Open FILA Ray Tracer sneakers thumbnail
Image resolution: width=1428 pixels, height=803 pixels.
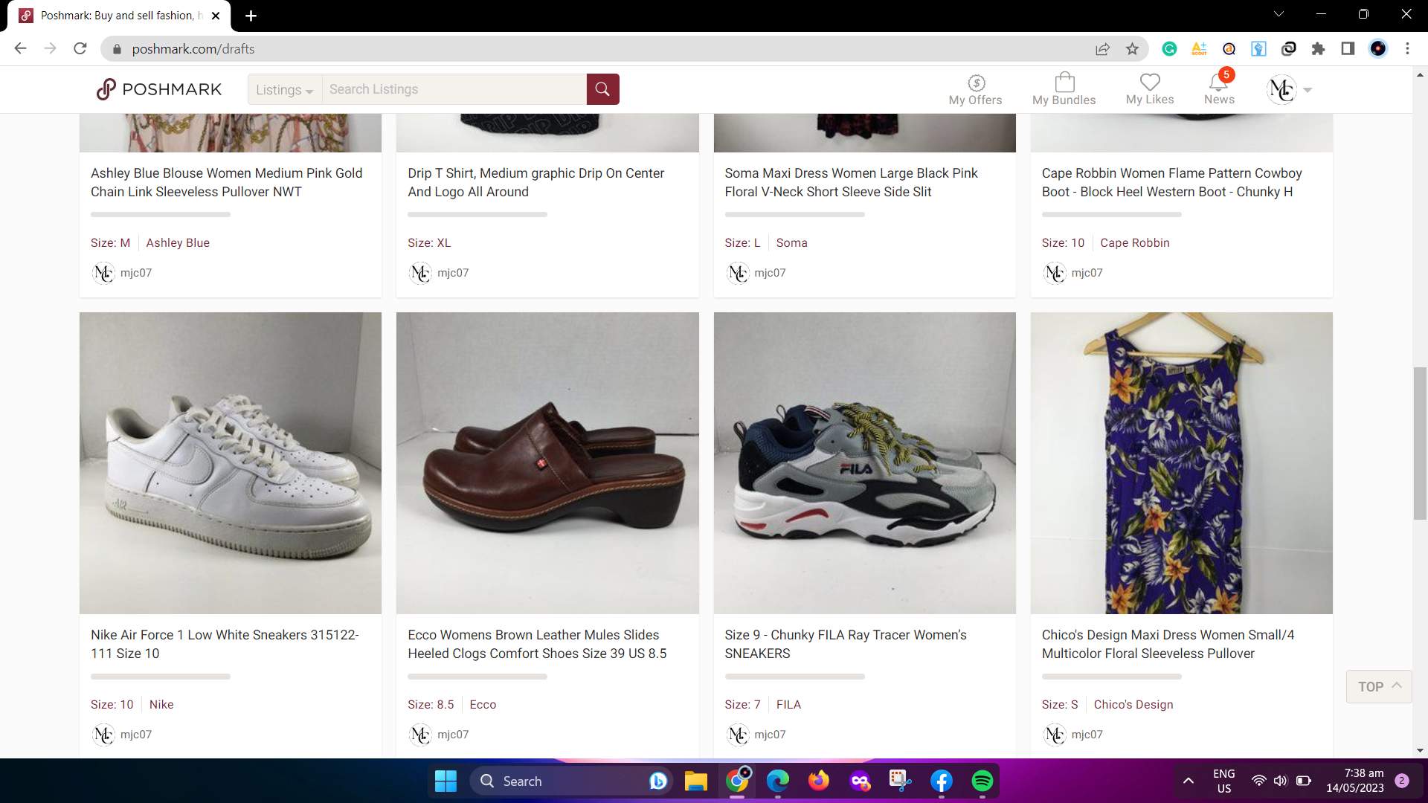point(864,462)
